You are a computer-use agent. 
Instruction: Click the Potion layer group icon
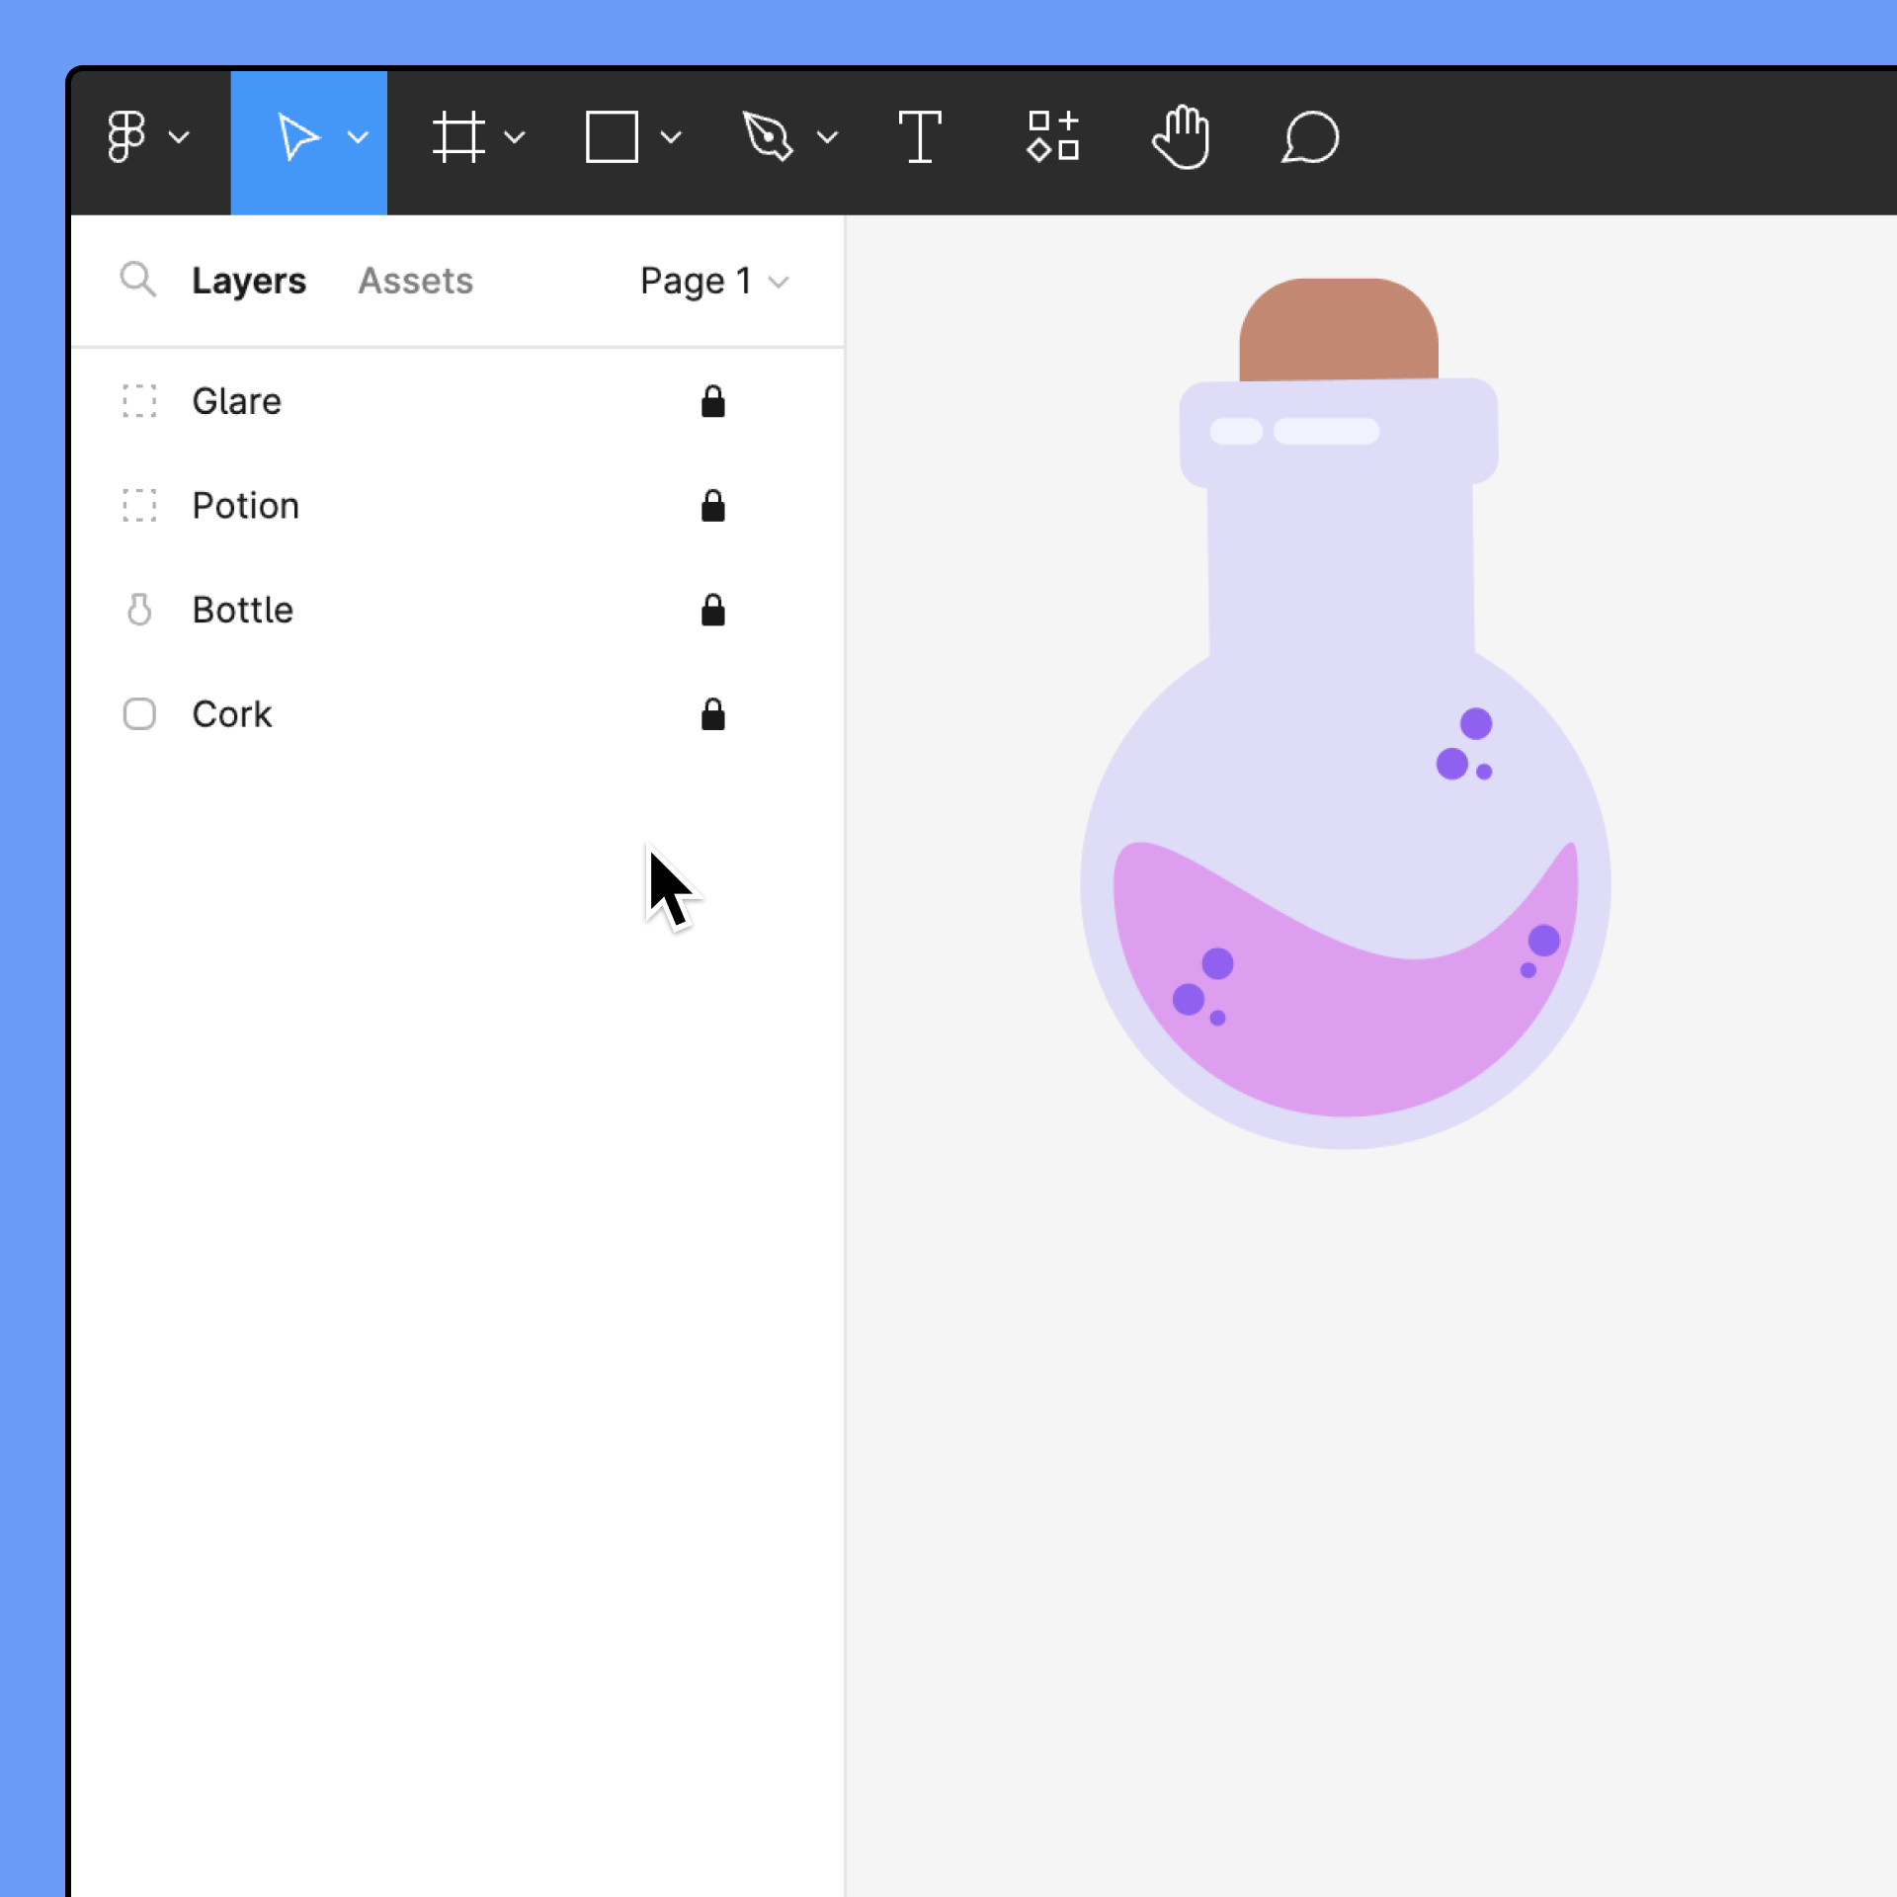coord(139,505)
